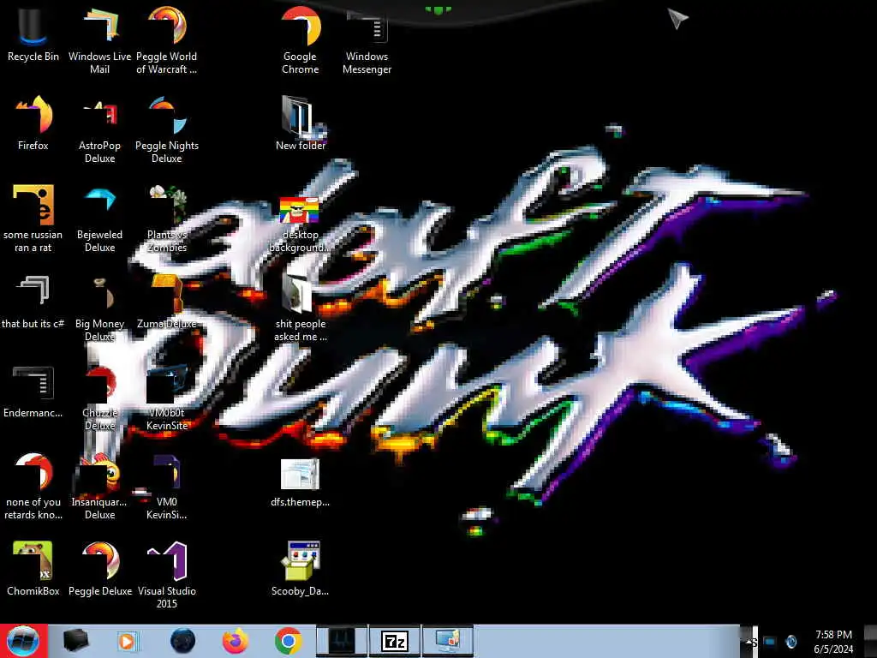Open ChomikBox desktop shortcut
Screen dimensions: 877x658
33,568
